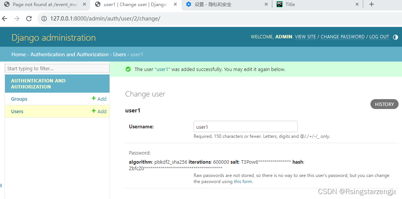402x199 pixels.
Task: Open the AUTHENTICATION AND AUTHORIZATION sidebar header
Action: tap(38, 84)
